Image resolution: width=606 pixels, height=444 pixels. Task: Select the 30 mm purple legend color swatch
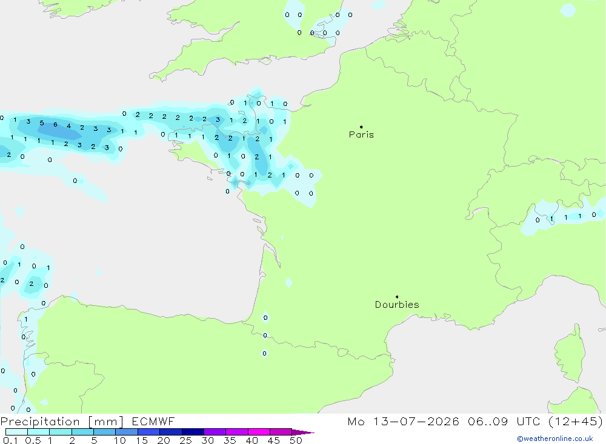tap(215, 432)
